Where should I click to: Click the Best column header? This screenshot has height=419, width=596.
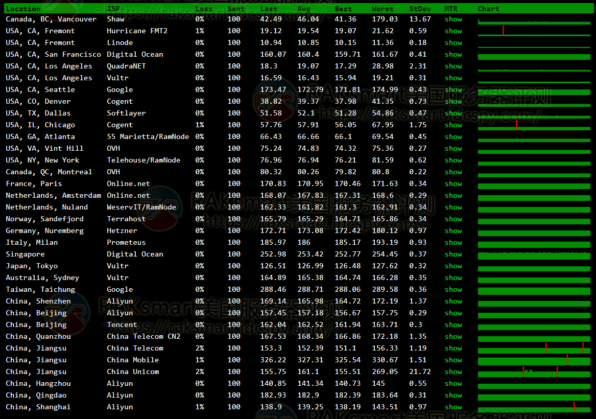(x=343, y=8)
